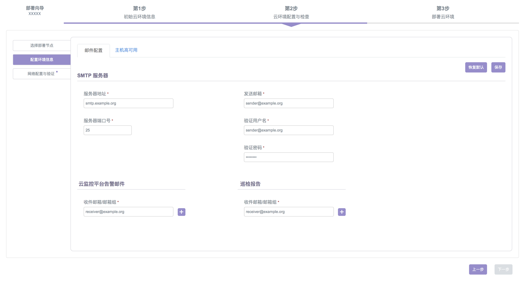The height and width of the screenshot is (281, 525).
Task: Focus the 服务器地址 input field
Action: (128, 103)
